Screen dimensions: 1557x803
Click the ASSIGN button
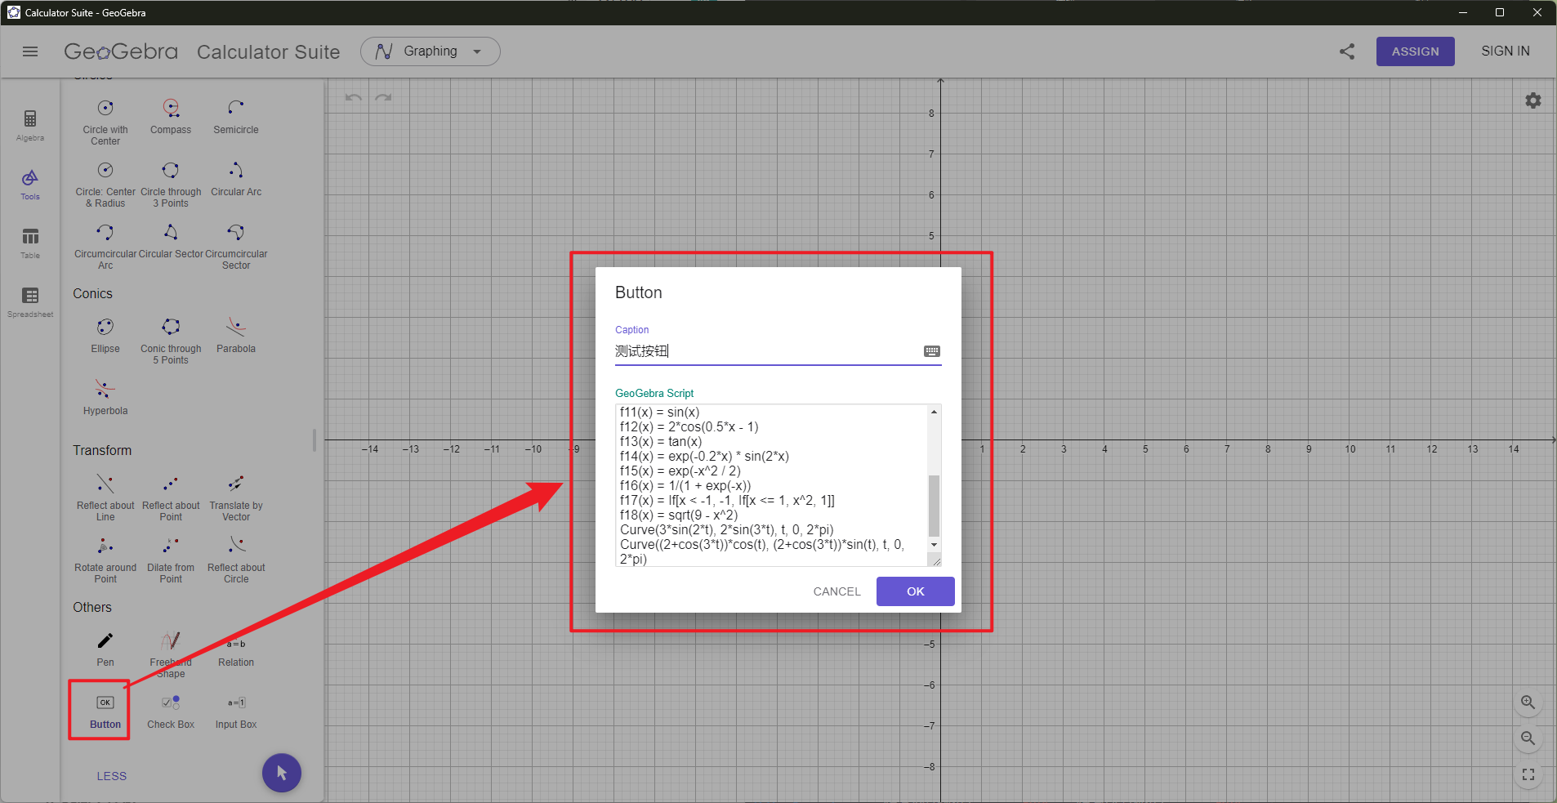click(x=1415, y=51)
